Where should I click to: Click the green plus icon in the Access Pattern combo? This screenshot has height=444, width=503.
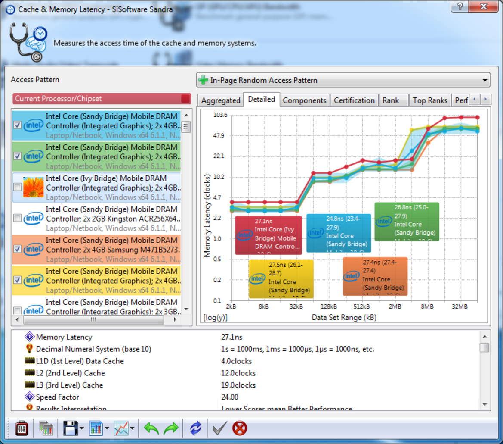(204, 80)
